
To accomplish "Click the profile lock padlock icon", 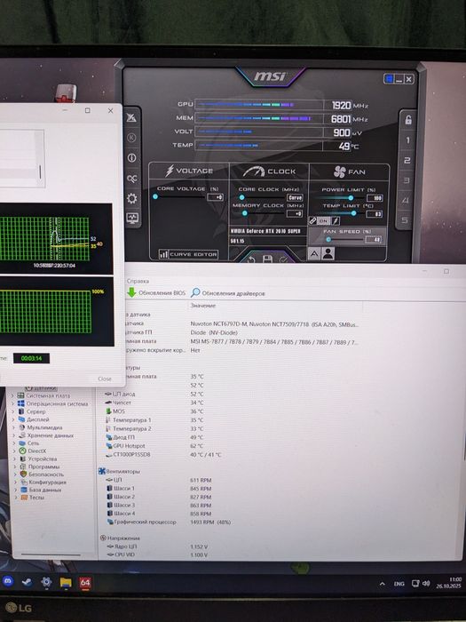I will (407, 119).
